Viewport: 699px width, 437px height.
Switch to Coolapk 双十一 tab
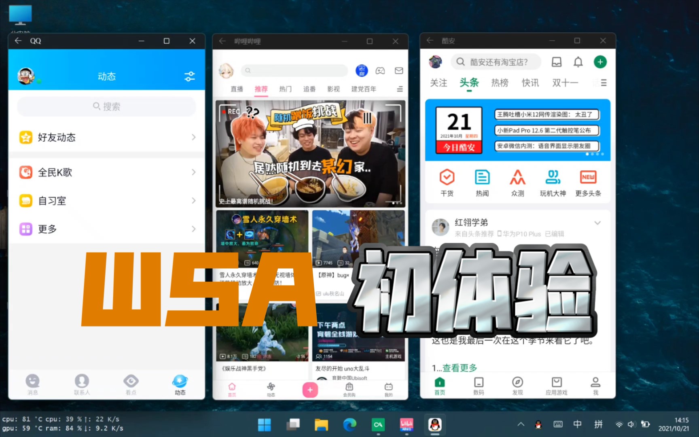tap(566, 83)
